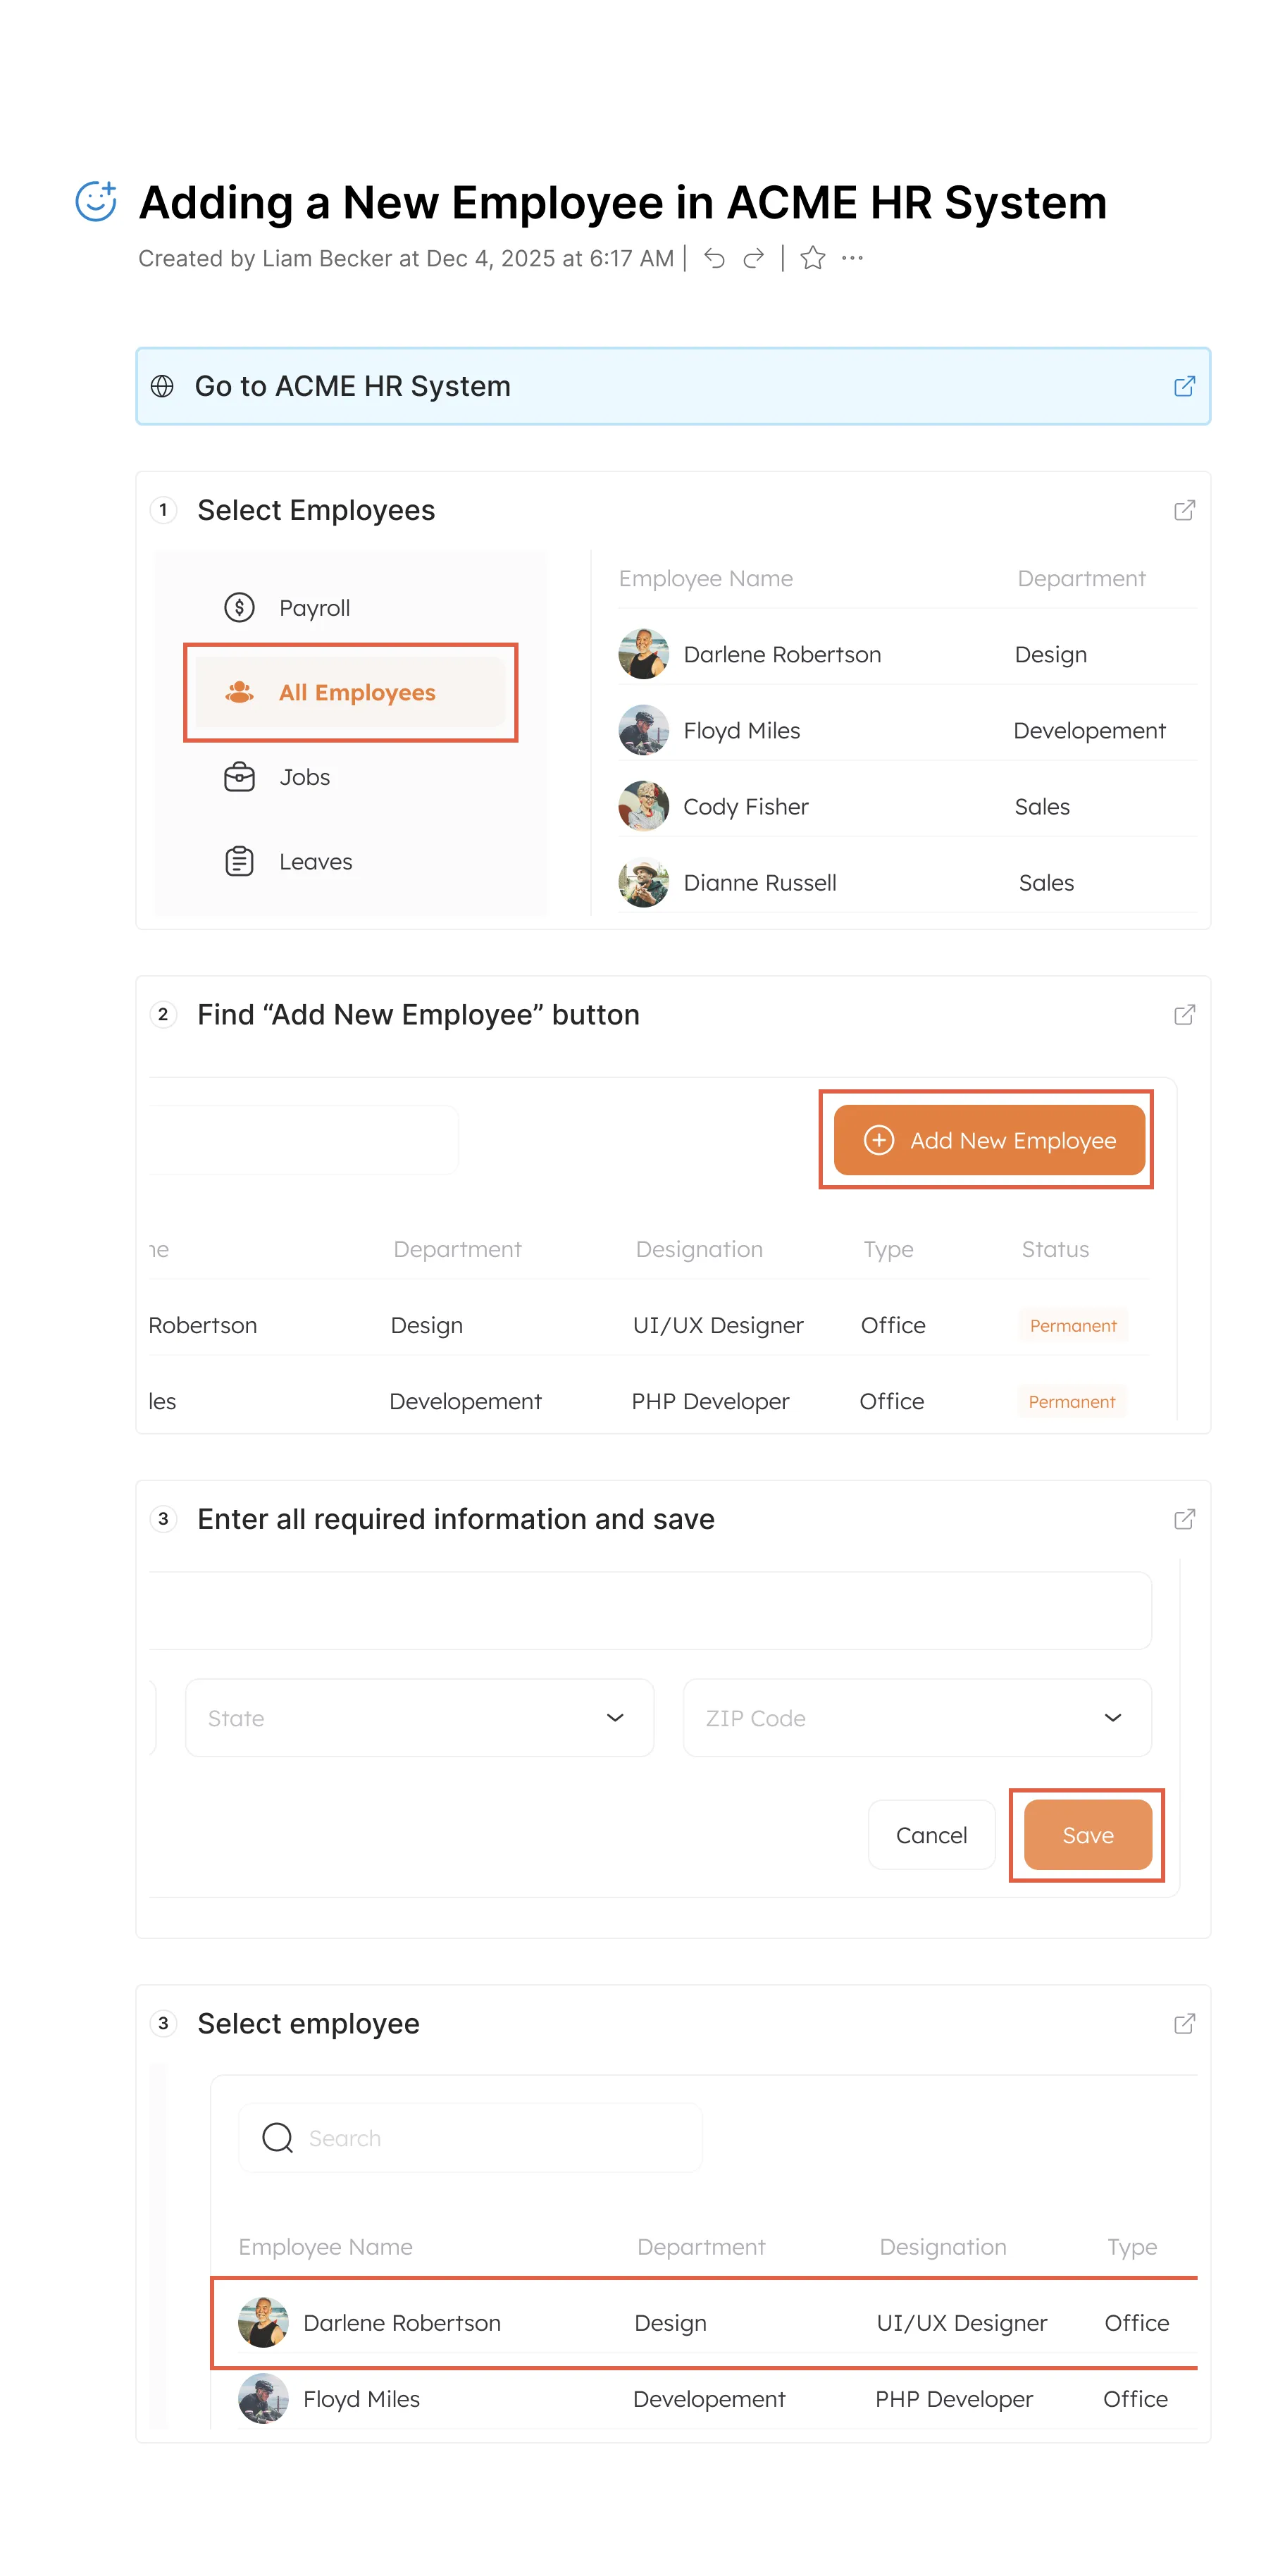Go to Jobs in sidebar
The height and width of the screenshot is (2576, 1285).
click(x=303, y=777)
